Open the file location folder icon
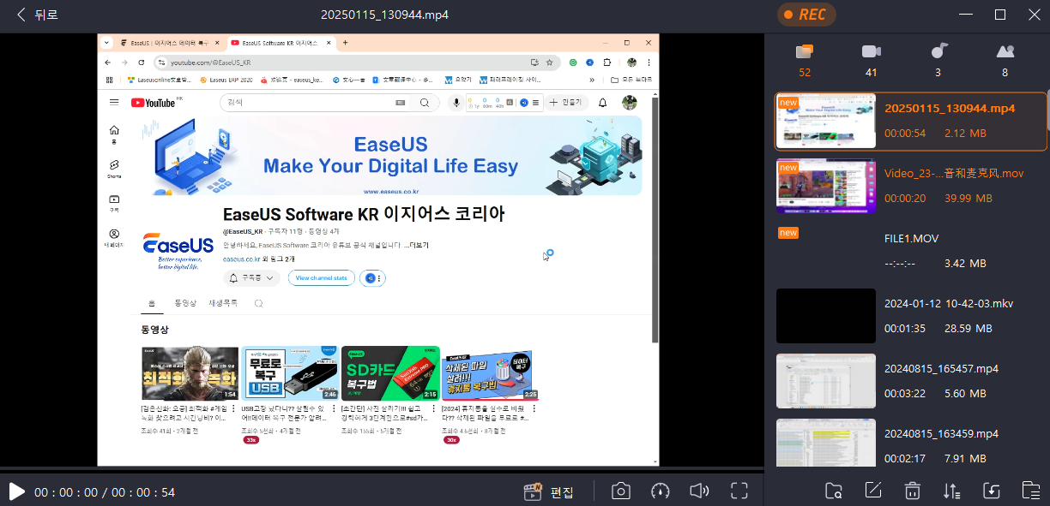Image resolution: width=1050 pixels, height=506 pixels. [833, 491]
